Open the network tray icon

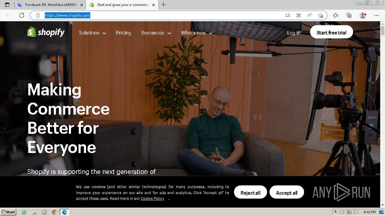349,212
